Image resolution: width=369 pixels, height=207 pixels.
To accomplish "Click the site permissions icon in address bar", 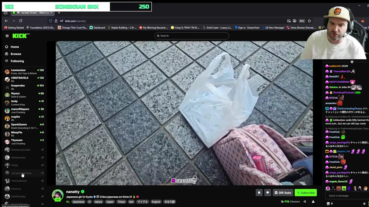I will (x=61, y=21).
